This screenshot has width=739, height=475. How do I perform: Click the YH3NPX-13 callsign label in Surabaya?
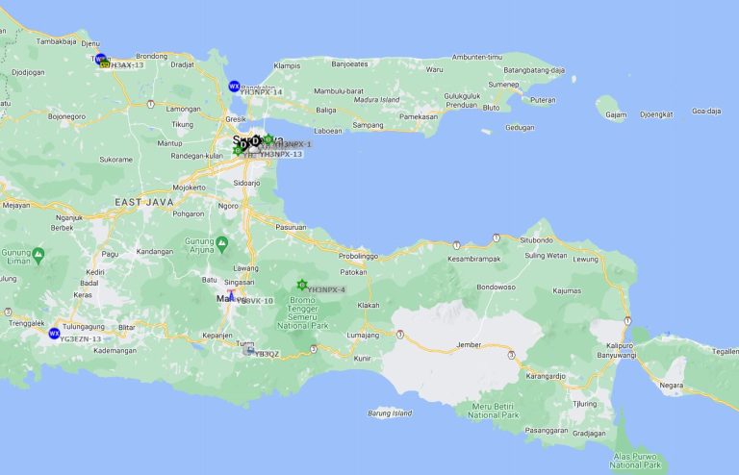[x=281, y=154]
